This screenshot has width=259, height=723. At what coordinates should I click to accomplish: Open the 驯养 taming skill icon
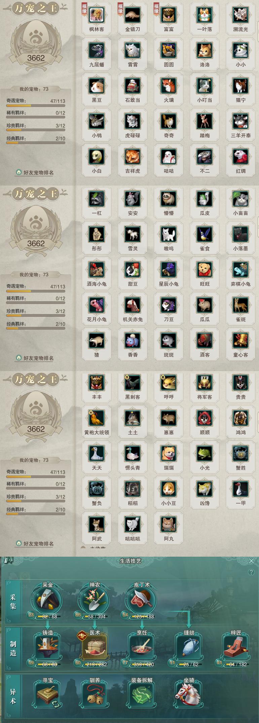tap(95, 694)
